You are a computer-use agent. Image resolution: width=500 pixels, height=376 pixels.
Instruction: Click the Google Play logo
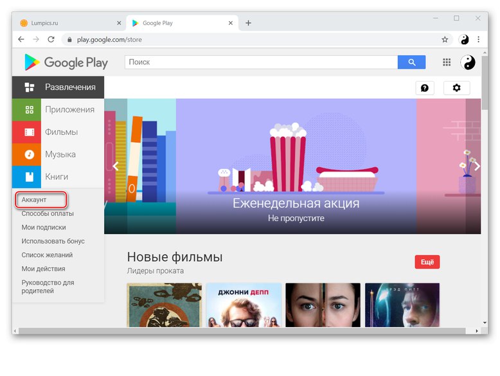[x=66, y=62]
